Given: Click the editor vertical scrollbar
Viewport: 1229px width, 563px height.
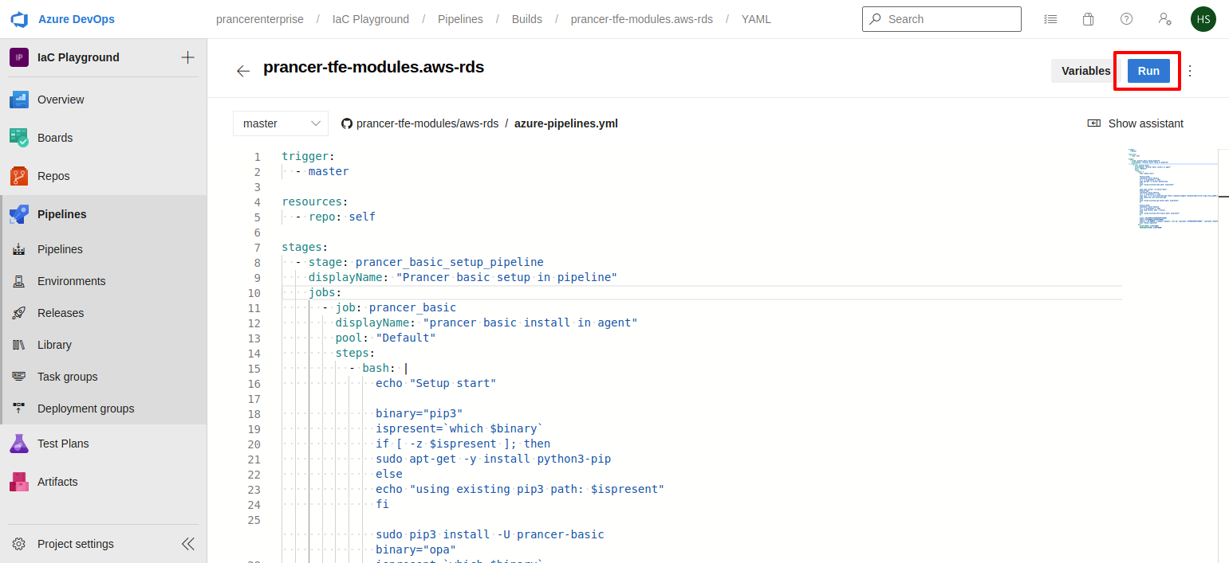Looking at the screenshot, I should [x=1223, y=354].
